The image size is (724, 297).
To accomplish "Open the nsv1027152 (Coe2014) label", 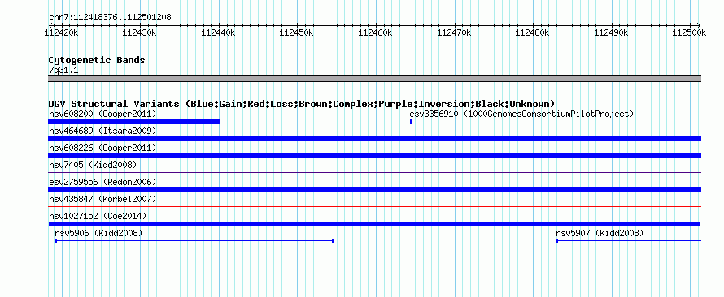I will tap(98, 216).
